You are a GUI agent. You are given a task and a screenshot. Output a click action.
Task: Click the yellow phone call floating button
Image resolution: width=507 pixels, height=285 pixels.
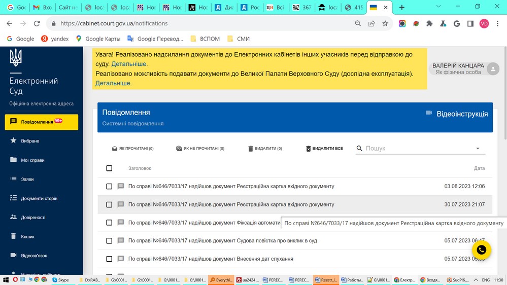point(482,250)
